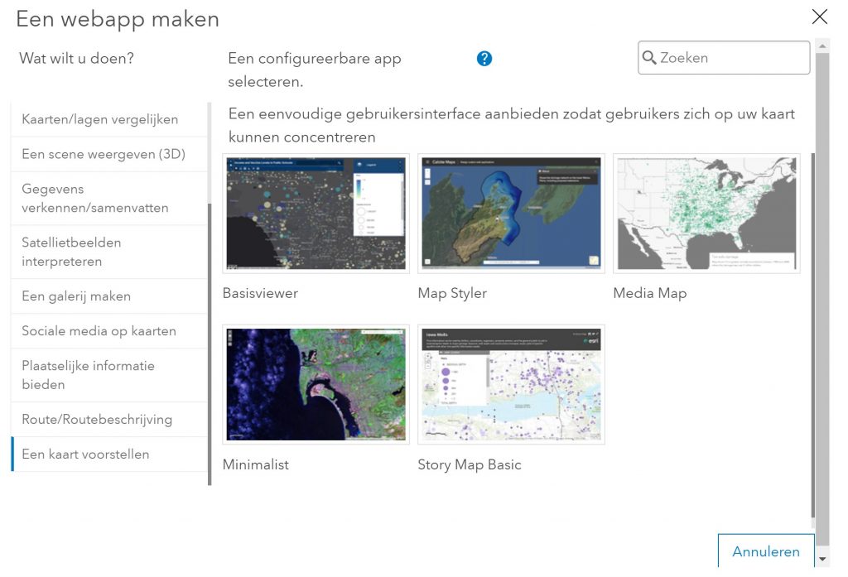This screenshot has width=848, height=577.
Task: Open Een galerij maken category
Action: [76, 296]
